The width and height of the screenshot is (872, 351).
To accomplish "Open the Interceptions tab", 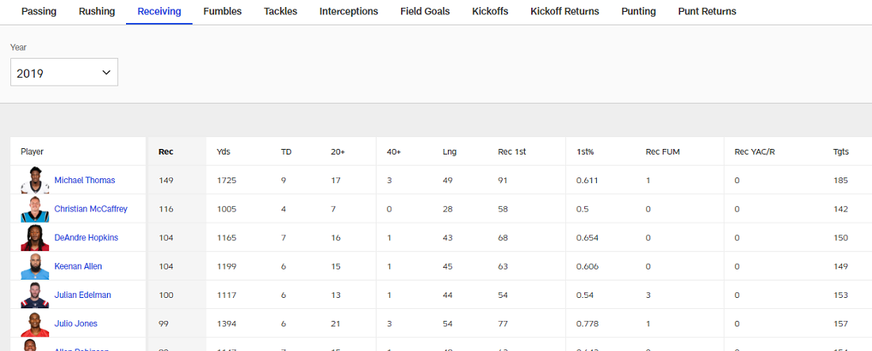I will click(349, 12).
